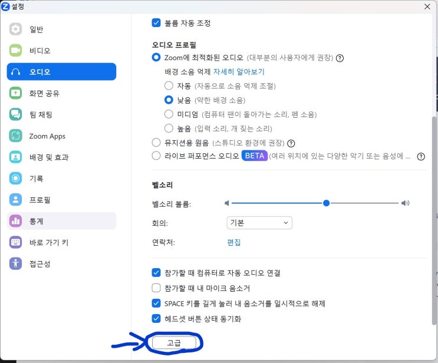438x363 pixels.
Task: Click the Zoom logo in title bar
Action: [x=5, y=6]
